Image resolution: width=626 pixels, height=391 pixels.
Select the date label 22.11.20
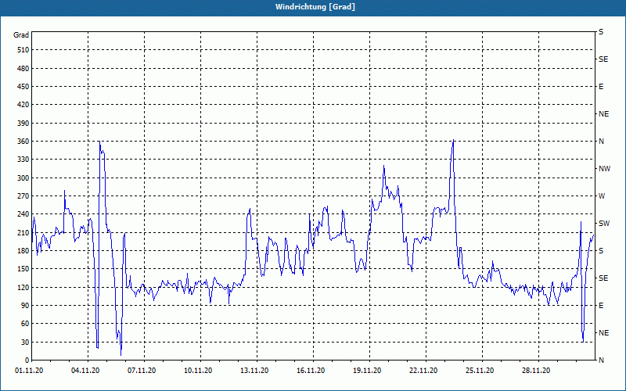click(x=423, y=371)
